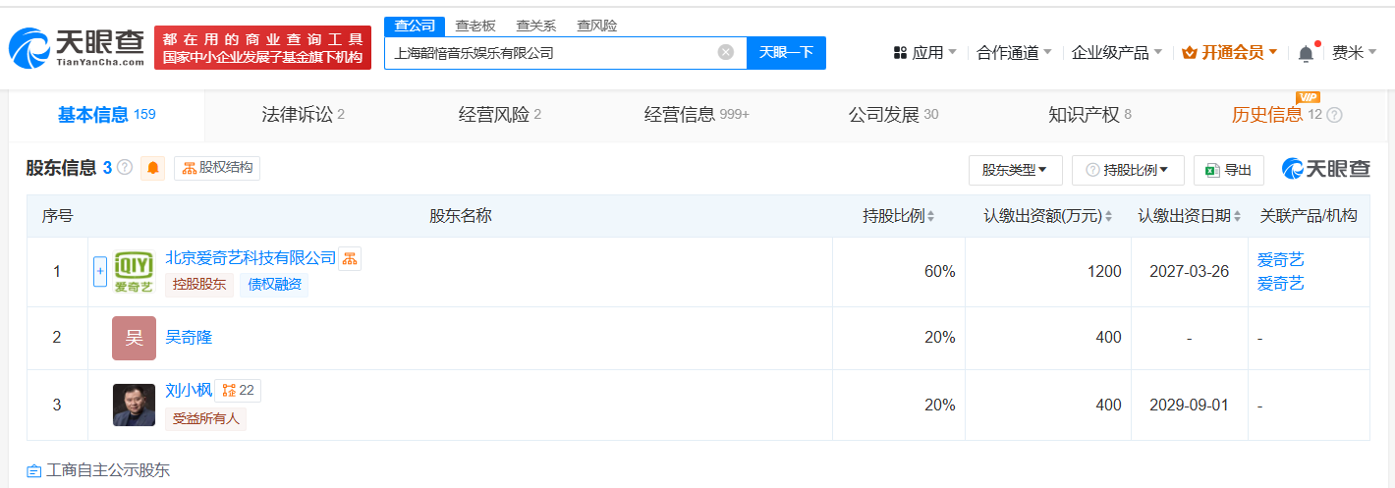The height and width of the screenshot is (488, 1395).
Task: Open shareholder 刘小枫 link
Action: click(x=189, y=391)
